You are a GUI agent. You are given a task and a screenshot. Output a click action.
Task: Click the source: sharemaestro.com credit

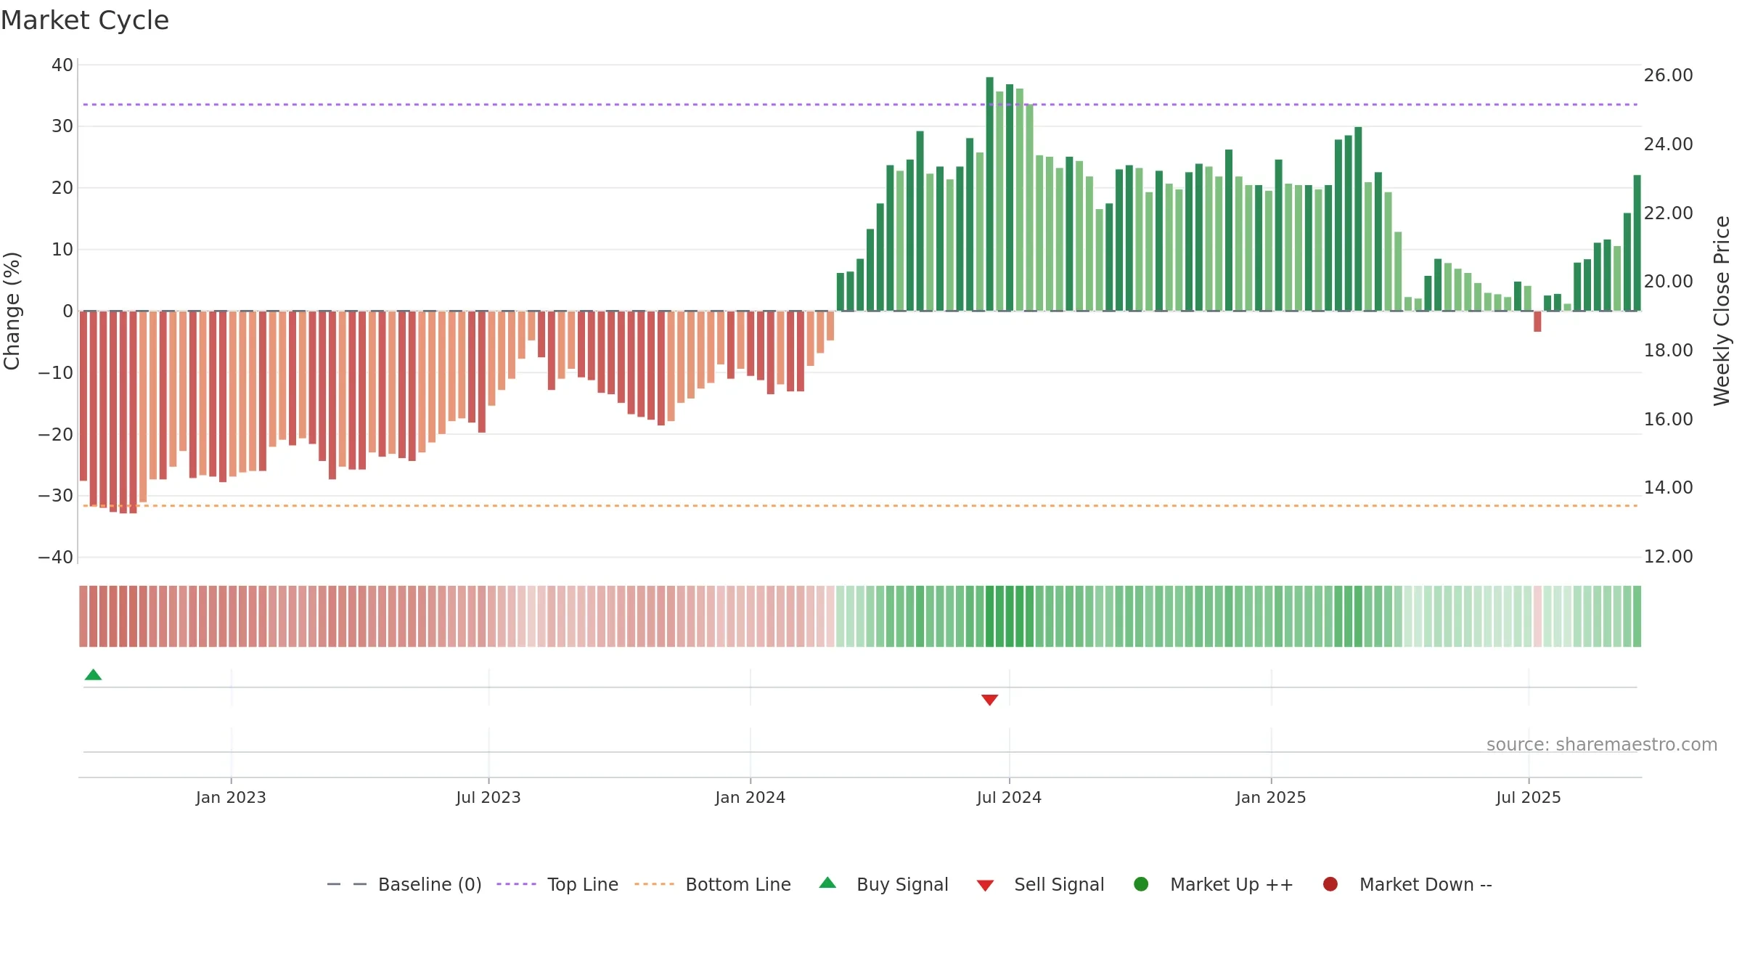point(1602,745)
